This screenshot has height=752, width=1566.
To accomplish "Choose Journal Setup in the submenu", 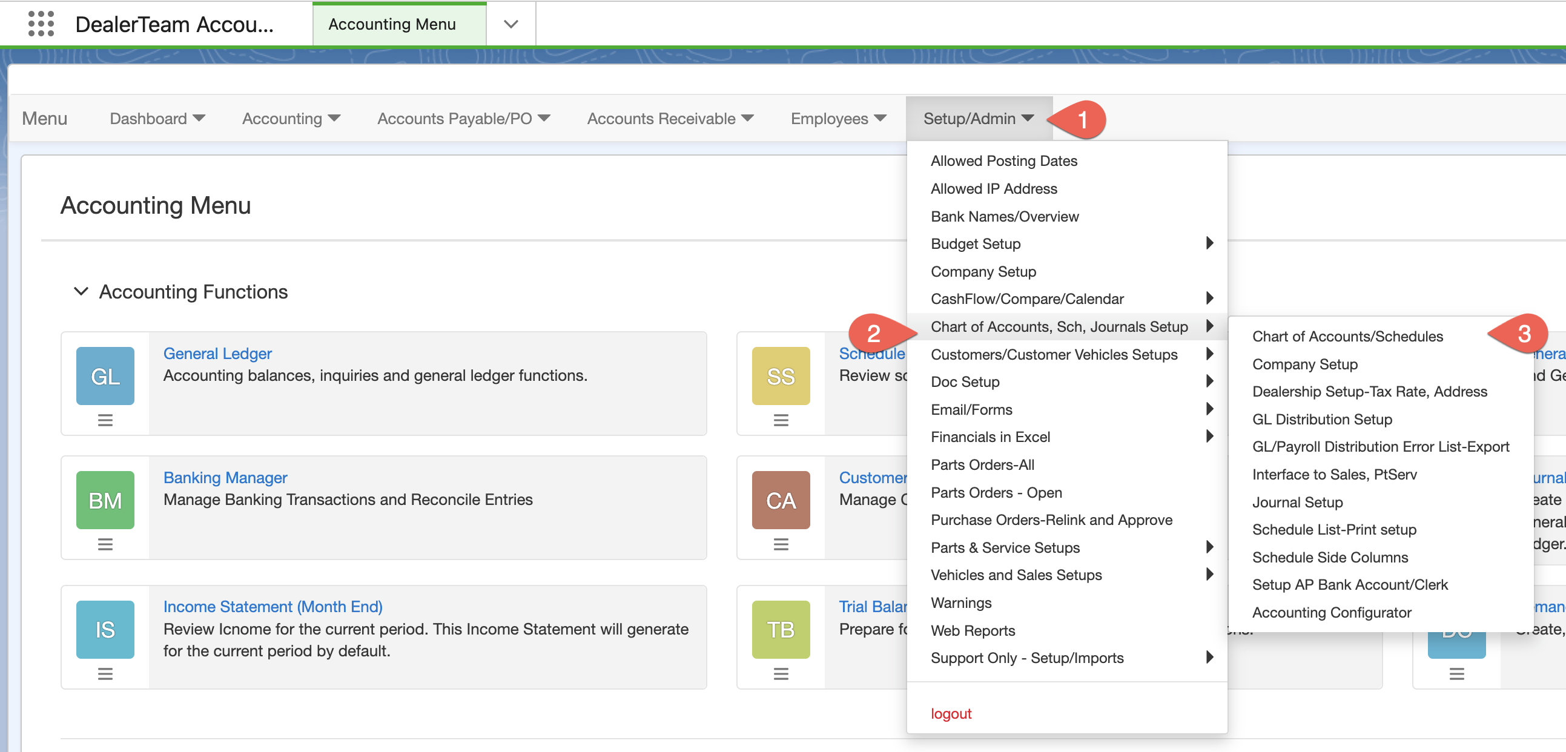I will click(x=1297, y=502).
